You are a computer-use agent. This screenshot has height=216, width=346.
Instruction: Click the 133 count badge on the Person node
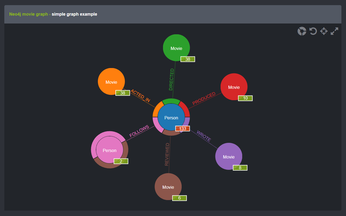click(183, 128)
